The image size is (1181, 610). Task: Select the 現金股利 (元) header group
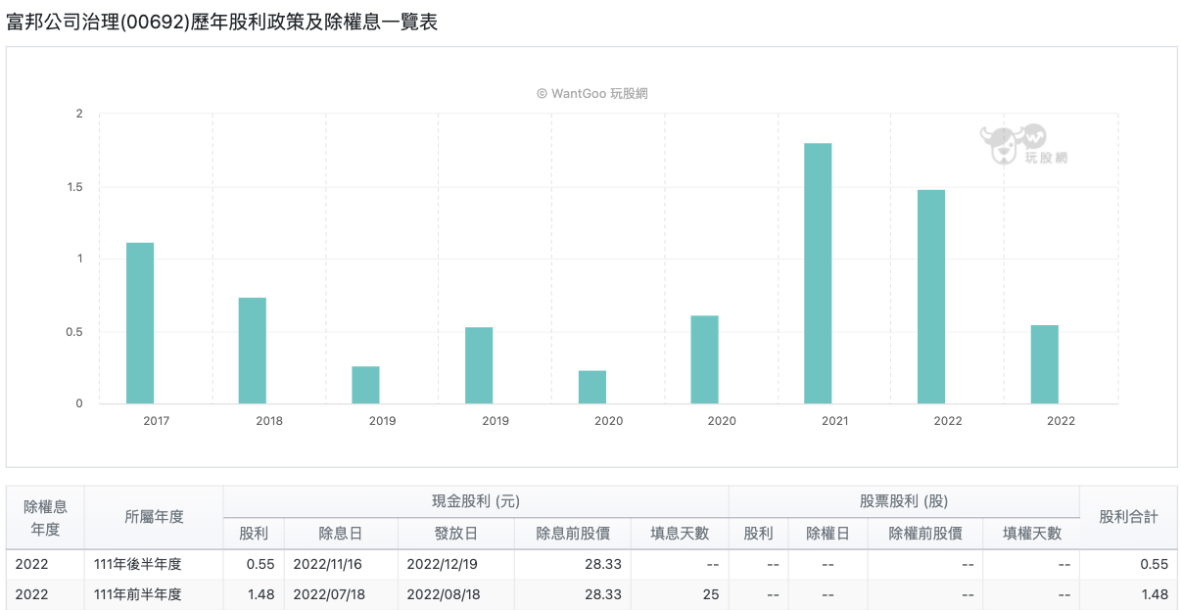tap(475, 501)
